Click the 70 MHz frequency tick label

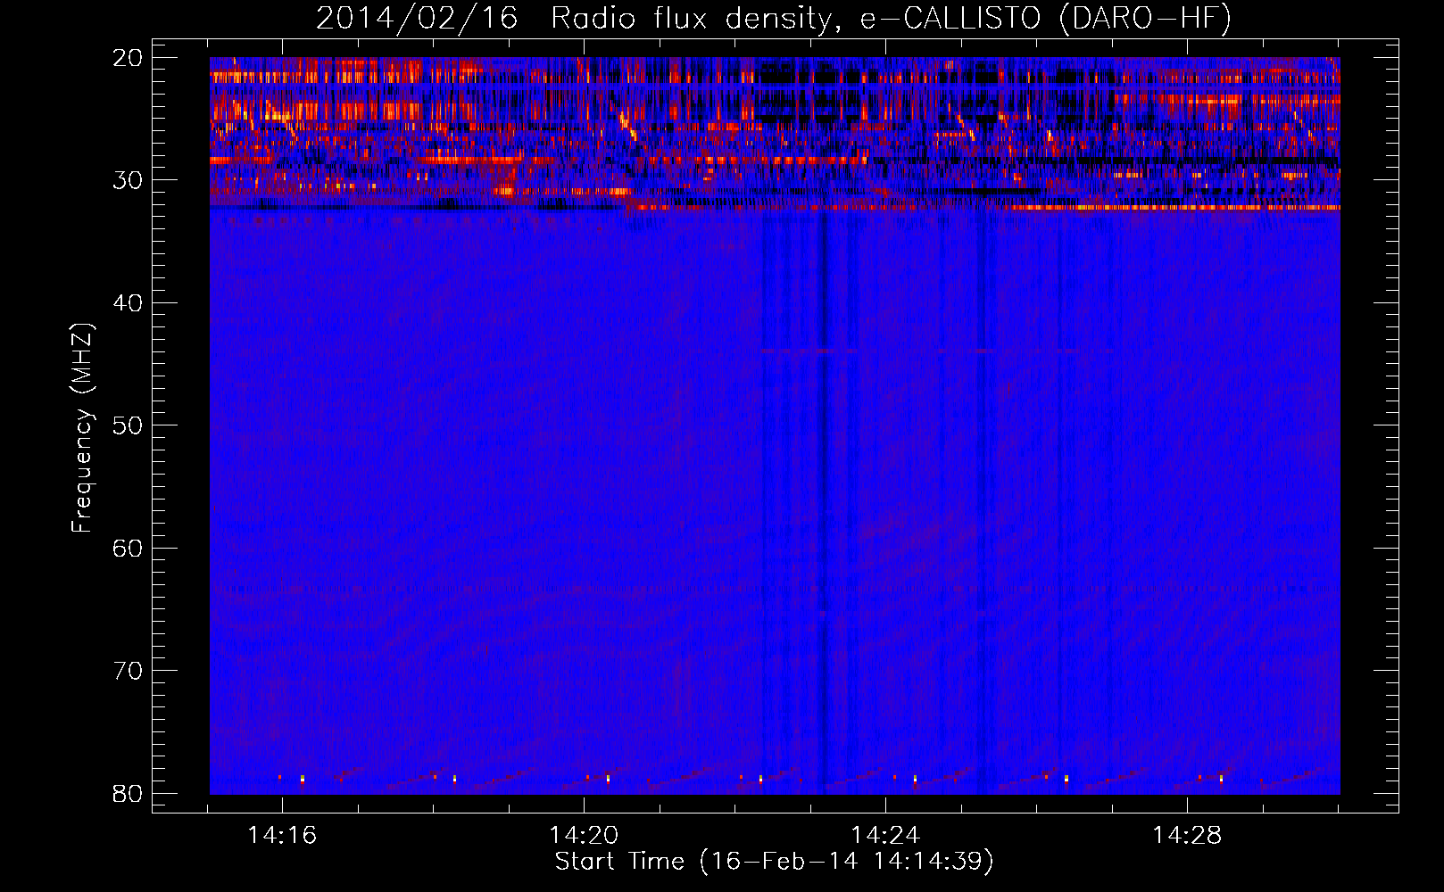(x=128, y=671)
